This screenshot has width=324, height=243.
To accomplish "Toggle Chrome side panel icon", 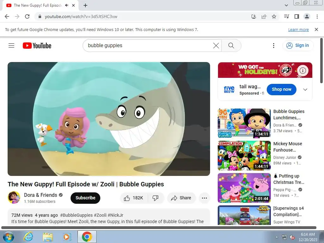I will (x=297, y=16).
